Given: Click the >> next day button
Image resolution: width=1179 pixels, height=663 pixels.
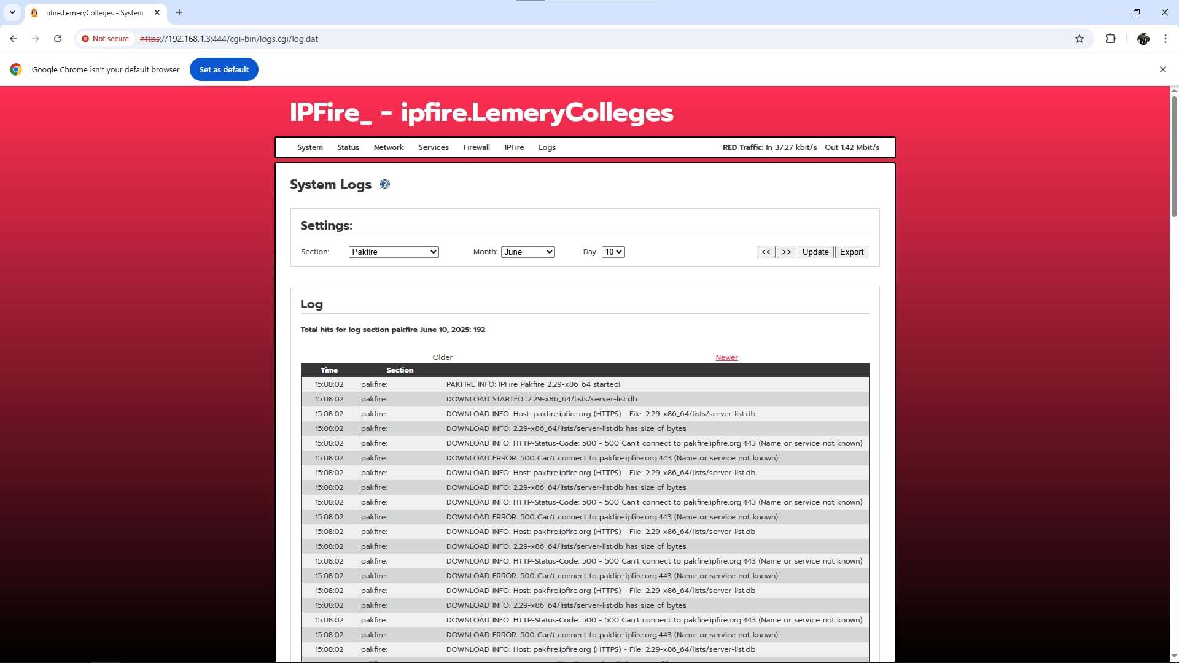Looking at the screenshot, I should tap(787, 252).
